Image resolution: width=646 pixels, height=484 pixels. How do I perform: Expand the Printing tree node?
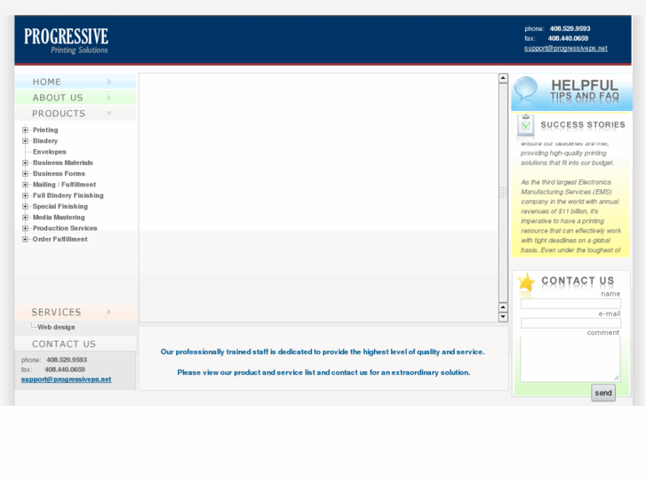tap(25, 130)
